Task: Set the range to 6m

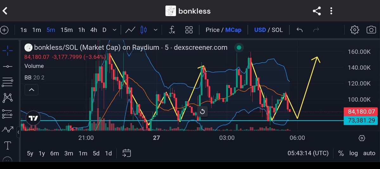Action: [55, 153]
